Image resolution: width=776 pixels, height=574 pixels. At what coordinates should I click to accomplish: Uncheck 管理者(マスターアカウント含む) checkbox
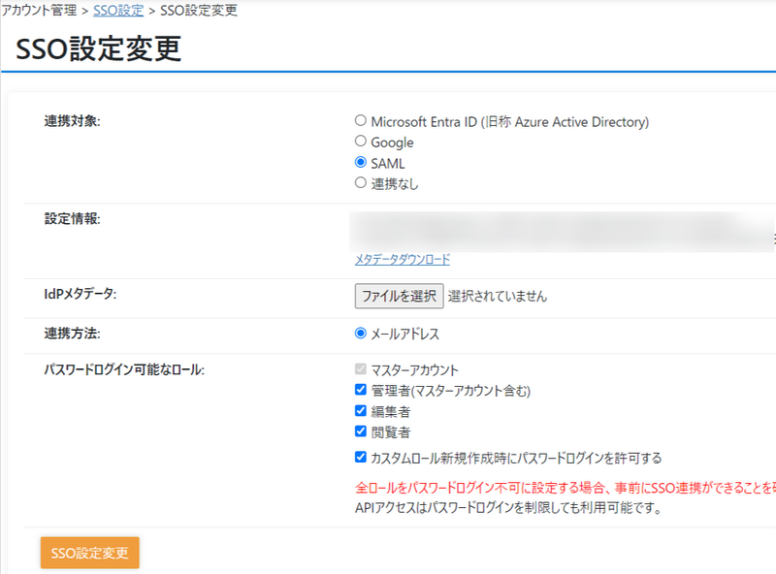point(361,391)
